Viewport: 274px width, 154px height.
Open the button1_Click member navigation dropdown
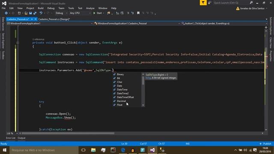click(x=224, y=24)
